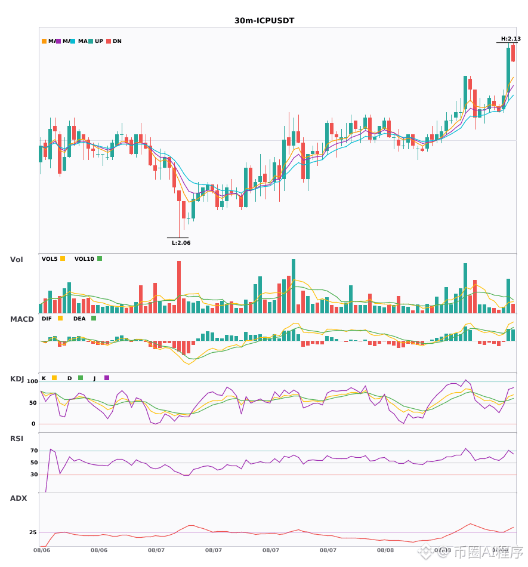Image resolution: width=528 pixels, height=567 pixels.
Task: Click the green DEA legend swatch
Action: (94, 318)
